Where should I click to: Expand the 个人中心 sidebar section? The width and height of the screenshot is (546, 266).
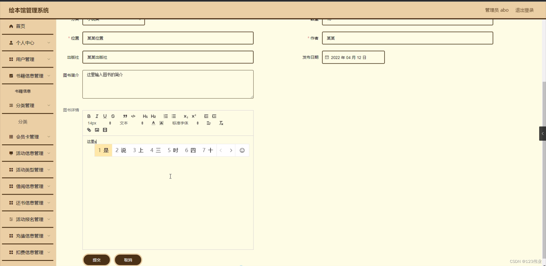pyautogui.click(x=28, y=43)
